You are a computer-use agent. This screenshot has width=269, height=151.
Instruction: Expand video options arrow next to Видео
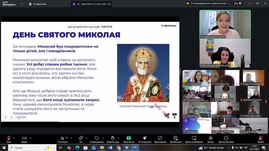31,138
